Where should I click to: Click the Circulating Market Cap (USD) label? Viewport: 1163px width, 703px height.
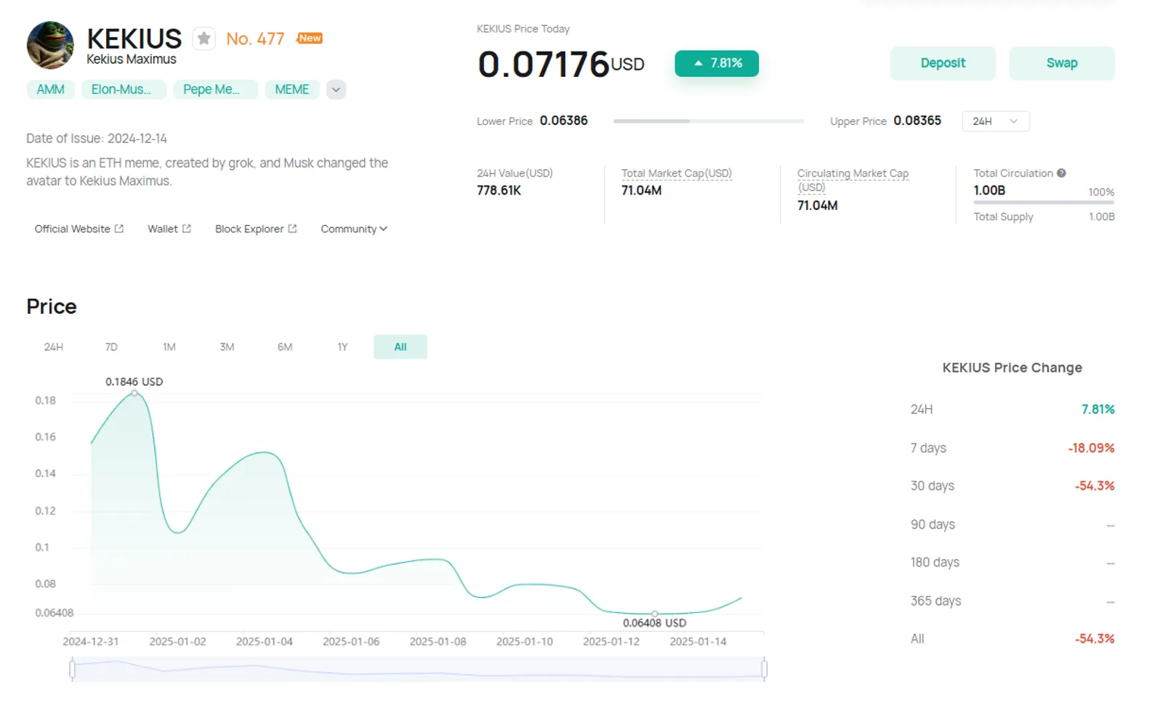853,180
